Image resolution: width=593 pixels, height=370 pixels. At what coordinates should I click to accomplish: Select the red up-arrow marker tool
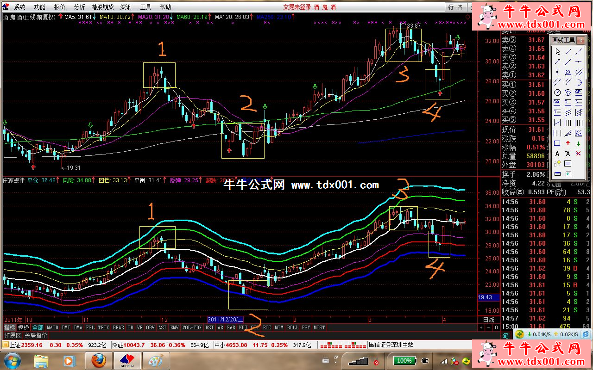(568, 143)
